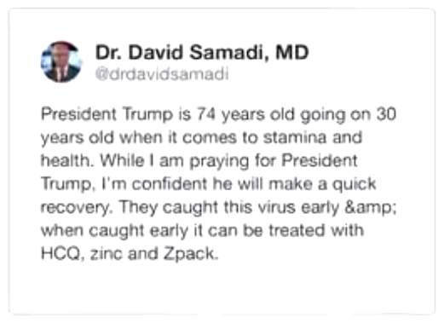This screenshot has height=329, width=444.
Task: Open Dr. David Samadi's profile picture
Action: point(61,61)
